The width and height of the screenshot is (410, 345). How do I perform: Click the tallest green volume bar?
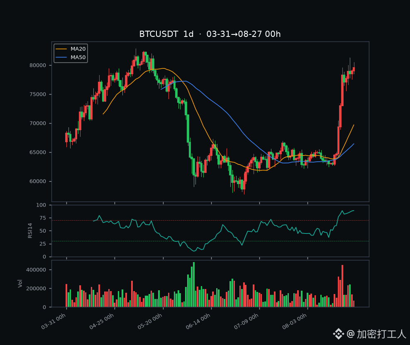(x=194, y=284)
